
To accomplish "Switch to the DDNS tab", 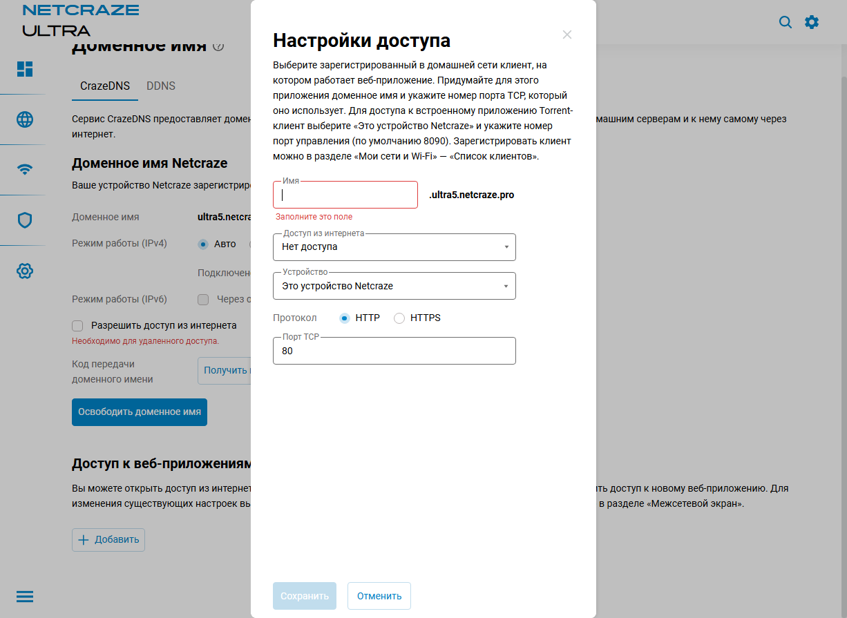I will tap(161, 86).
